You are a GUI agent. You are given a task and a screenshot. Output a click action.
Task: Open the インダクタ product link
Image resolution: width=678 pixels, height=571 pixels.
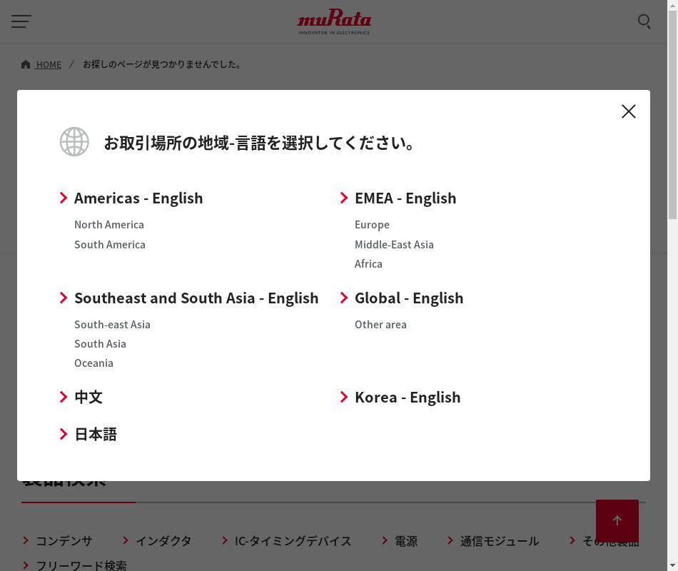pos(163,541)
